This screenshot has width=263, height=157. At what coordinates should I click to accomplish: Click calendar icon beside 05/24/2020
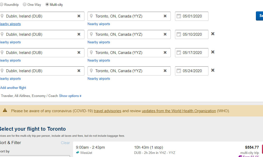179,71
